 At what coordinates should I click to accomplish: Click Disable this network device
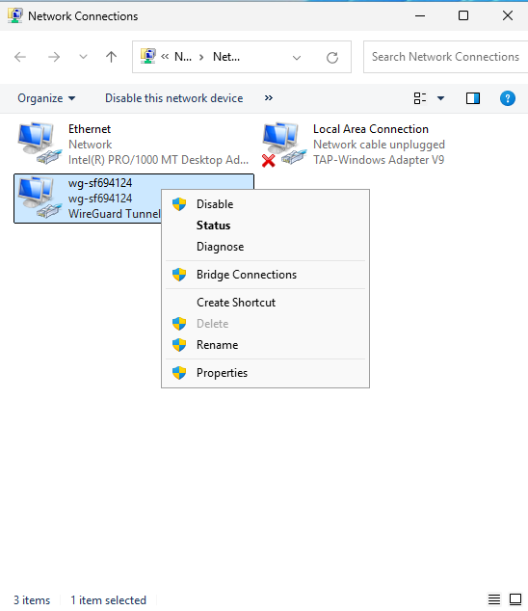tap(173, 98)
